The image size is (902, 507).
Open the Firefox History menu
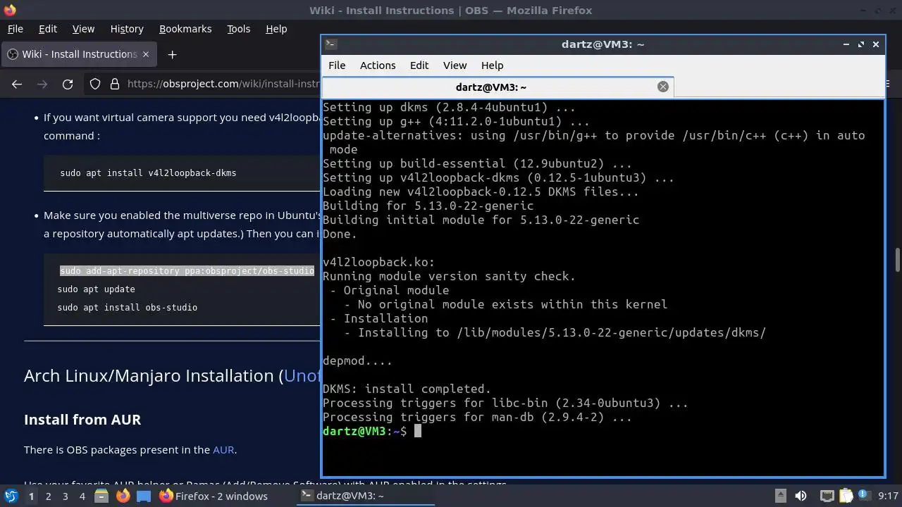[x=127, y=29]
